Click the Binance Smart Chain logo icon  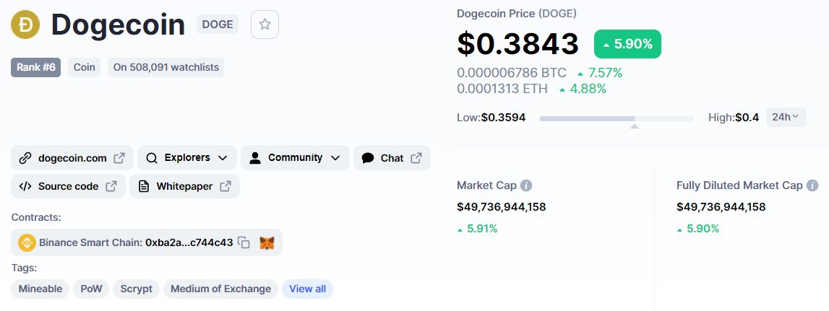click(x=27, y=242)
